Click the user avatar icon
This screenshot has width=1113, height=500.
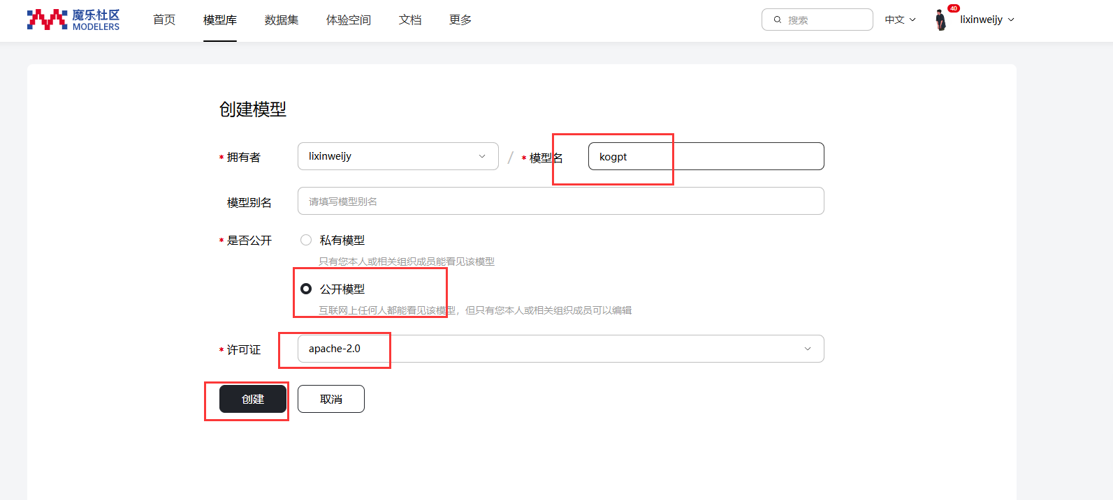coord(940,20)
